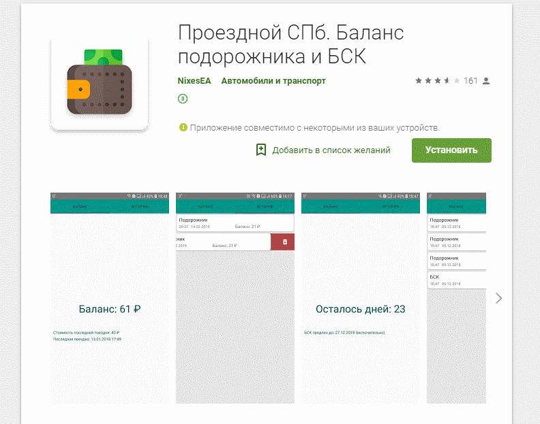540x424 pixels.
Task: Click the compatibility info icon
Action: coord(183,127)
